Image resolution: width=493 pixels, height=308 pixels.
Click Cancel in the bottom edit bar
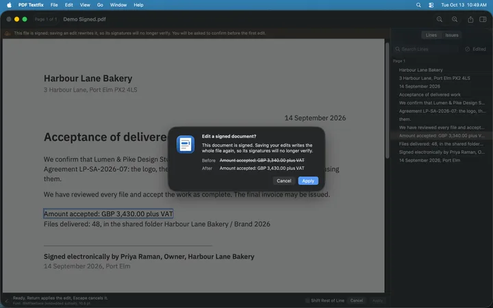(x=356, y=300)
